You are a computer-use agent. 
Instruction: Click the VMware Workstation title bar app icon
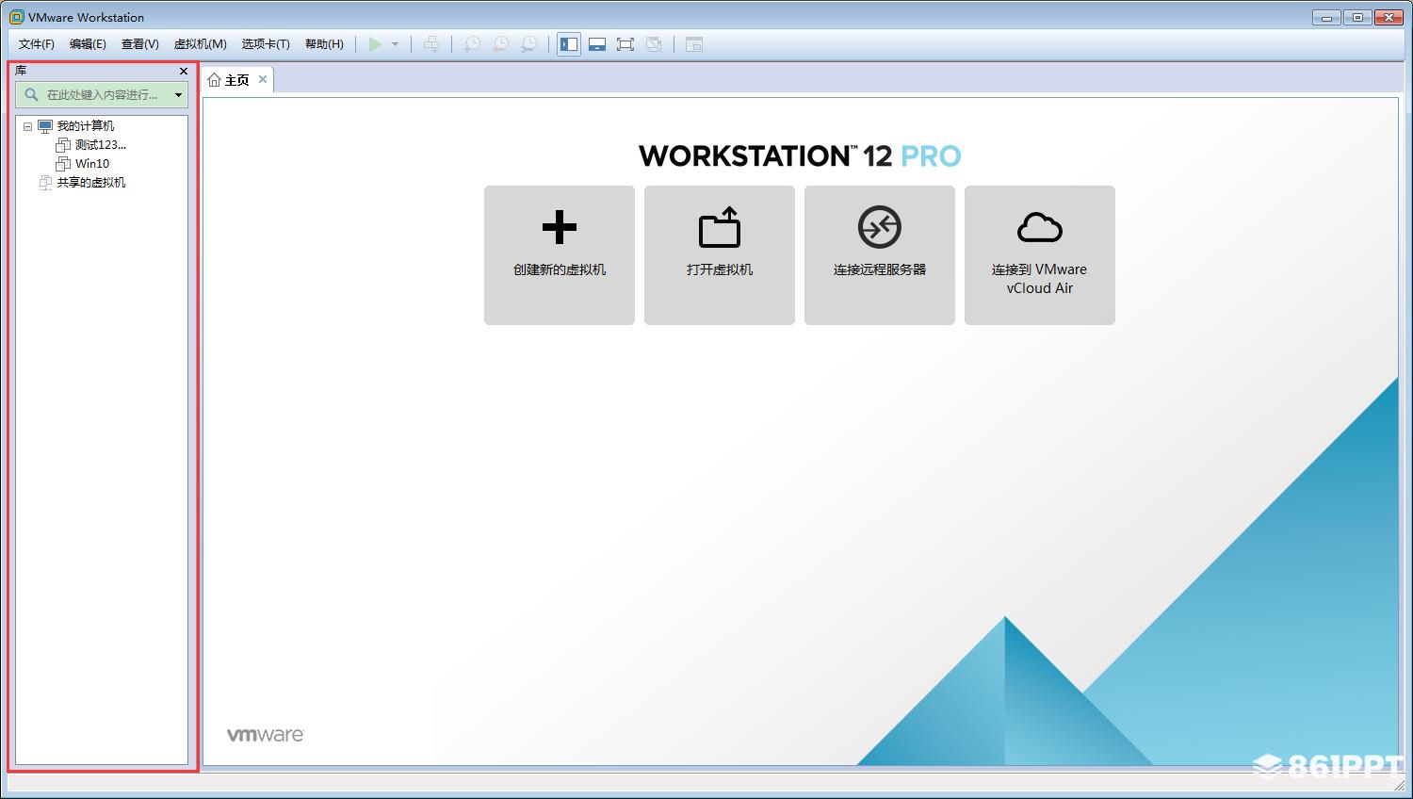17,17
